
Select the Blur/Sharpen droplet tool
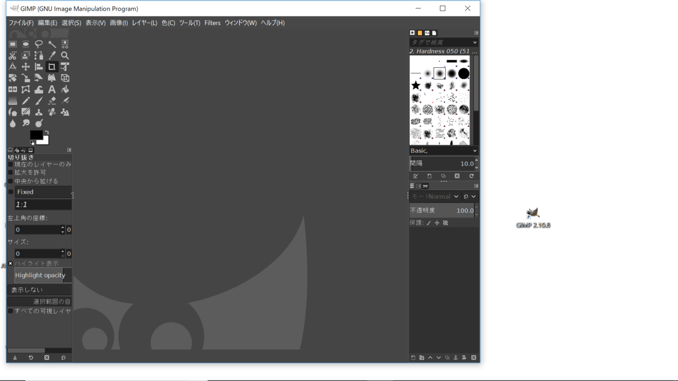pos(12,123)
